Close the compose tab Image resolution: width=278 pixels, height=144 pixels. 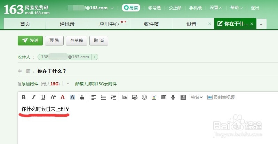[x=252, y=24]
